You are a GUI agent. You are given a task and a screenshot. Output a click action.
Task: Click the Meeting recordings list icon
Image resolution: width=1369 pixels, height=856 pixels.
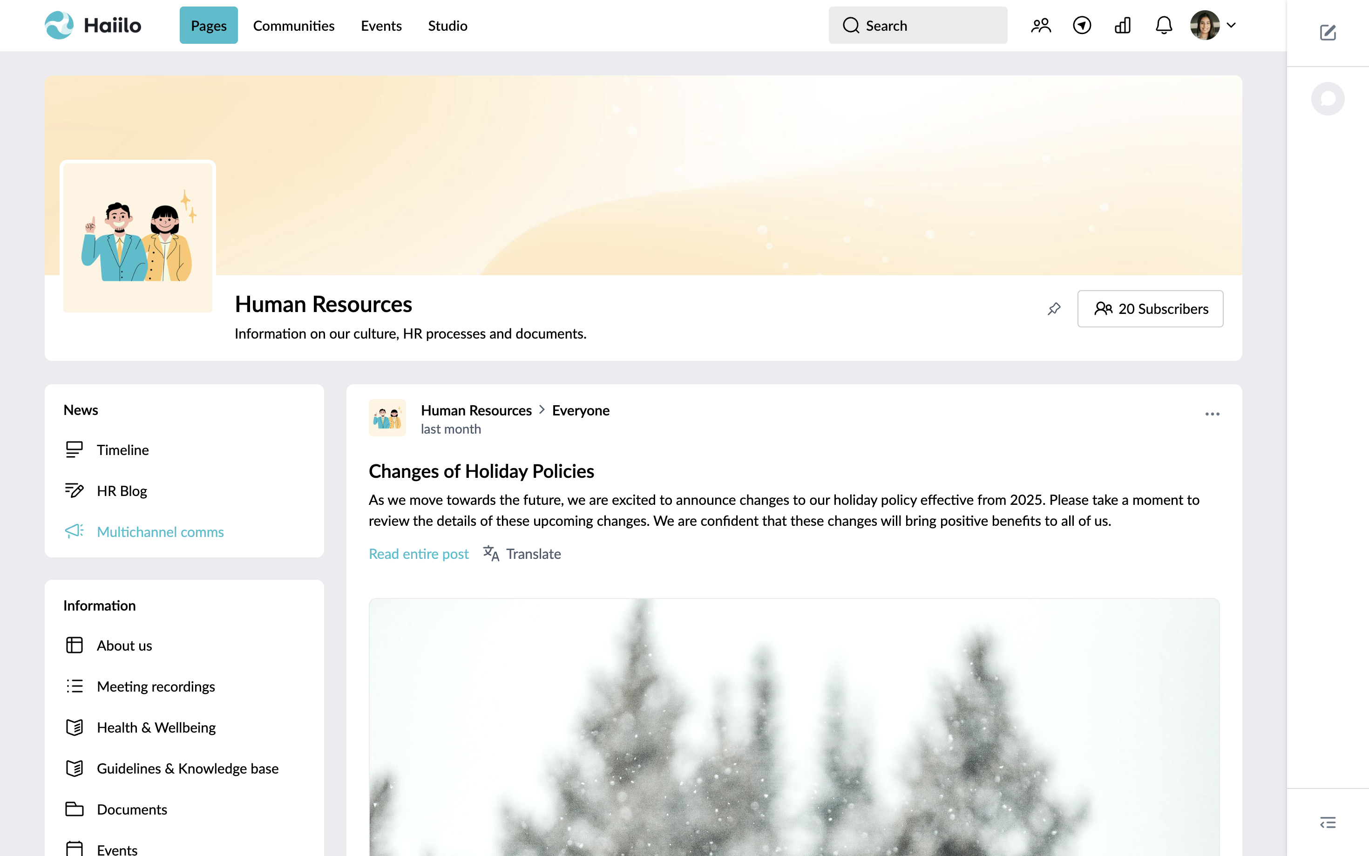point(74,686)
